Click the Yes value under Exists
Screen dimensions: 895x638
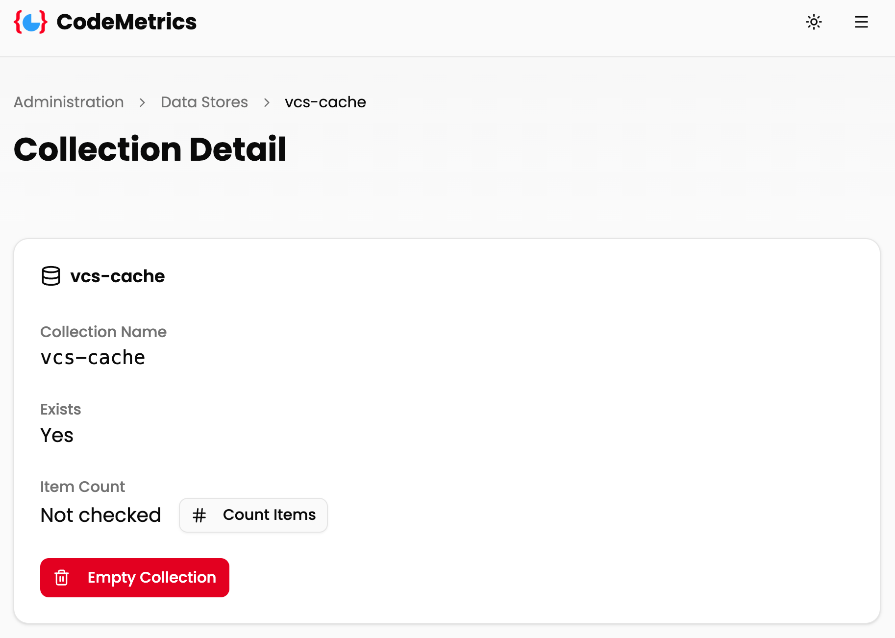click(x=57, y=435)
